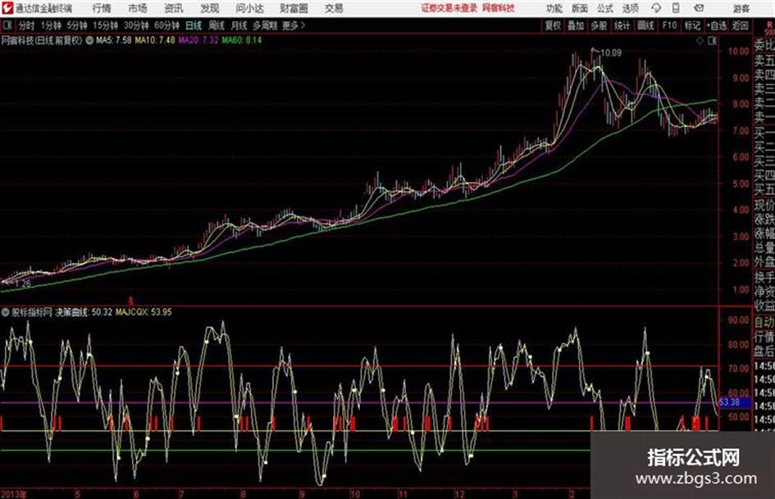Click the 画线 drawing toolbar button
The width and height of the screenshot is (775, 499).
point(645,25)
